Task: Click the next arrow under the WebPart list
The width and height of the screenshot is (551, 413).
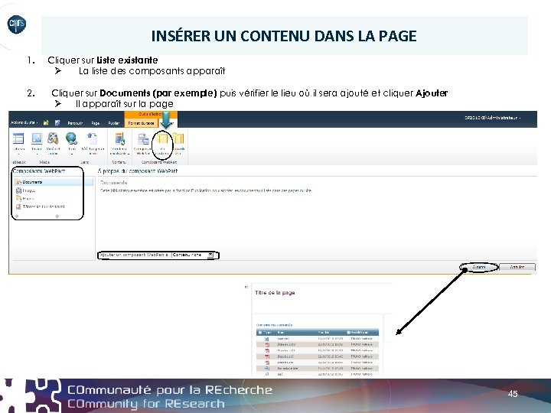Action: pos(57,216)
